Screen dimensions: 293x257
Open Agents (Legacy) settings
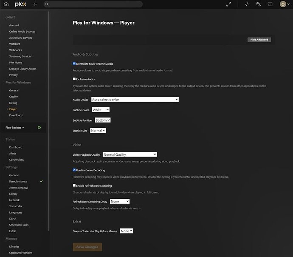point(19,188)
